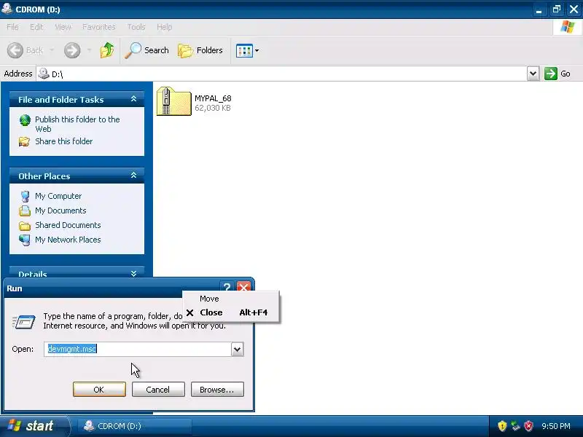The image size is (583, 437).
Task: Choose Move in the Run context menu
Action: pyautogui.click(x=230, y=299)
